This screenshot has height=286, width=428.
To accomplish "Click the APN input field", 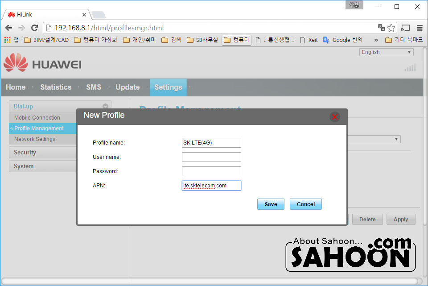I will [x=211, y=186].
